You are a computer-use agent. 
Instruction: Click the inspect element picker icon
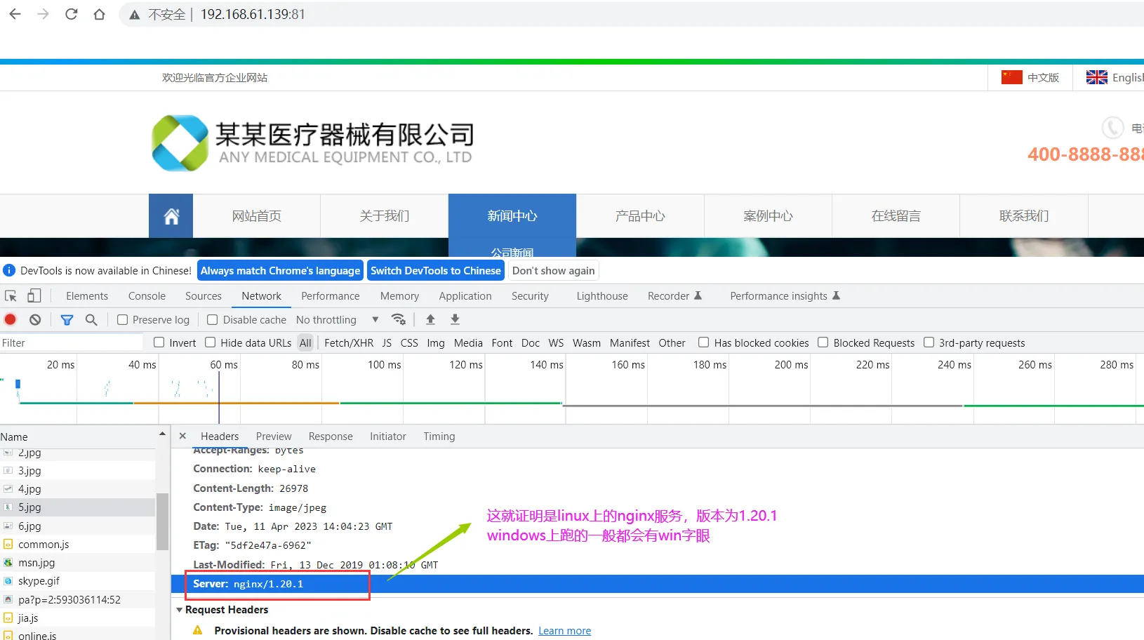(11, 296)
